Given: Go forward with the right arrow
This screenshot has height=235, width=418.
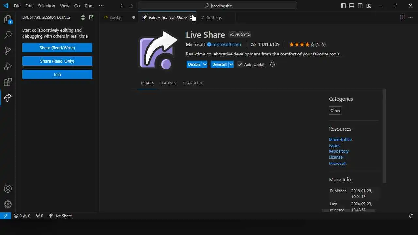Looking at the screenshot, I should (131, 6).
